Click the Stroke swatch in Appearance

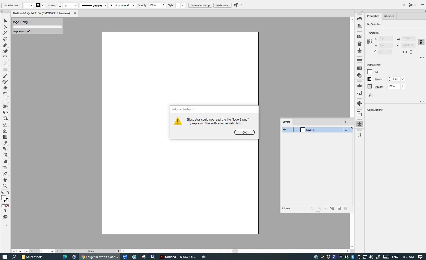click(370, 79)
